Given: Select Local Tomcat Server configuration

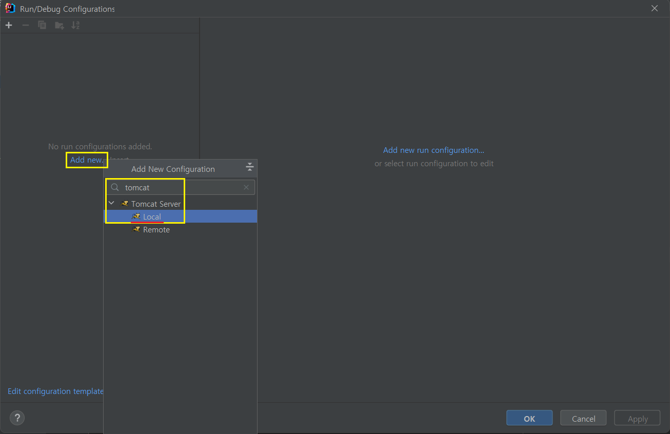Looking at the screenshot, I should [x=180, y=216].
